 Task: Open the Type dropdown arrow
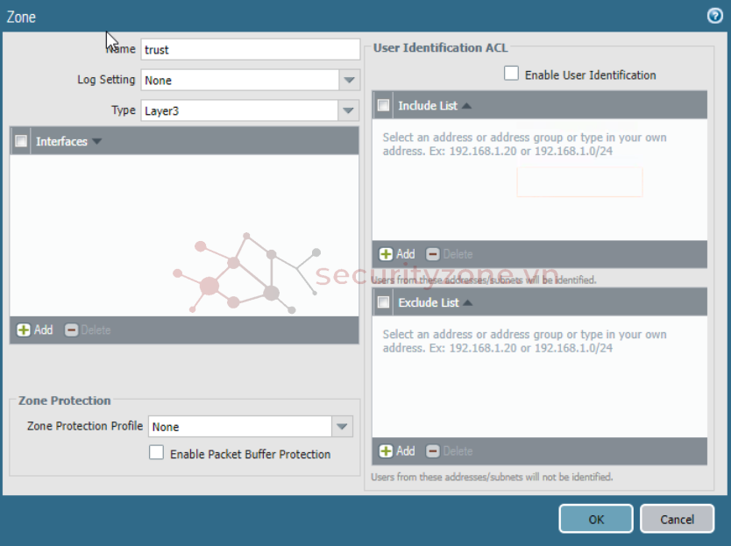pos(348,110)
